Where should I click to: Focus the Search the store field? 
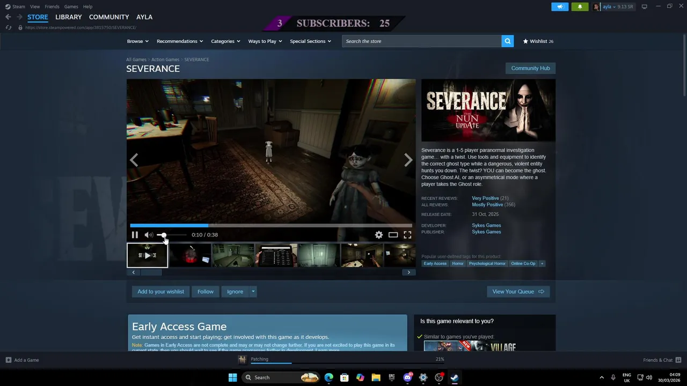tap(422, 41)
